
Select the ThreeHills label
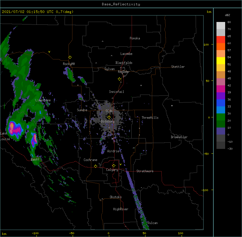pos(150,118)
